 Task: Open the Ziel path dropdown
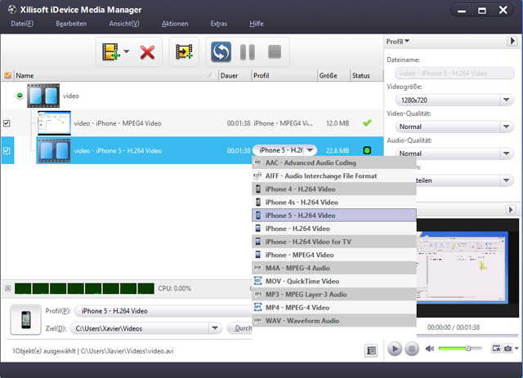(215, 328)
